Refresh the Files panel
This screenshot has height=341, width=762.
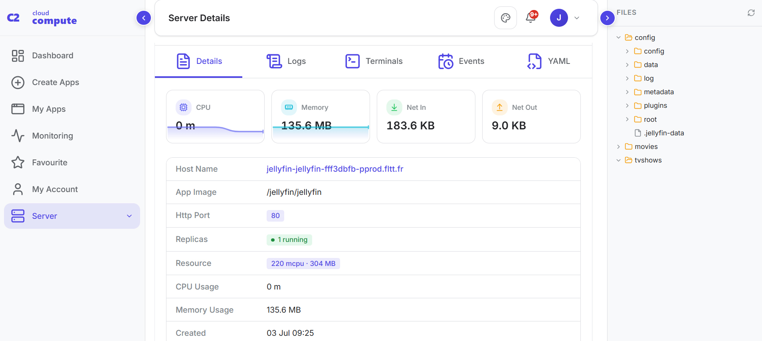[751, 13]
